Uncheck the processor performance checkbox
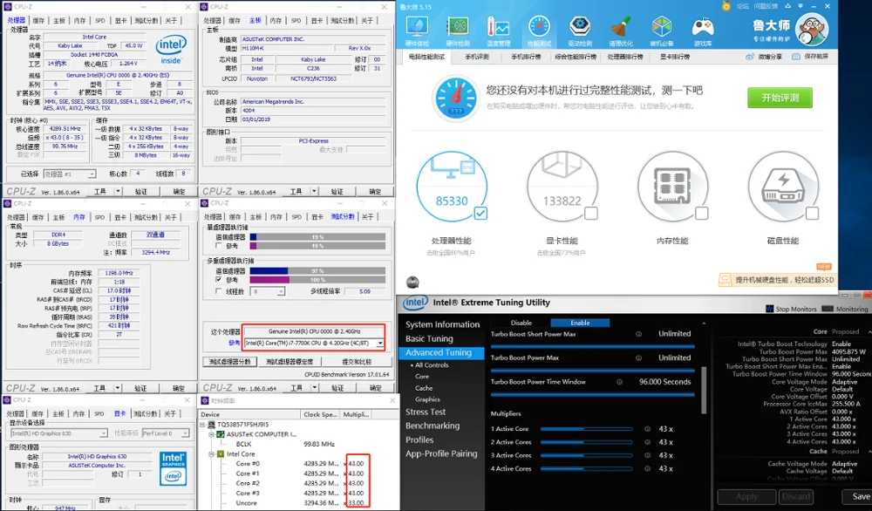This screenshot has height=511, width=872. click(481, 213)
